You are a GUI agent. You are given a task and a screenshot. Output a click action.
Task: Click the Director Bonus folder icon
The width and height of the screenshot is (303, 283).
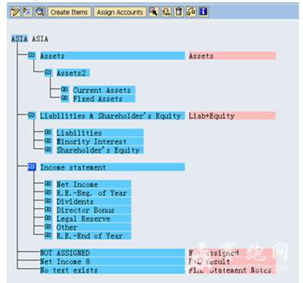48,210
